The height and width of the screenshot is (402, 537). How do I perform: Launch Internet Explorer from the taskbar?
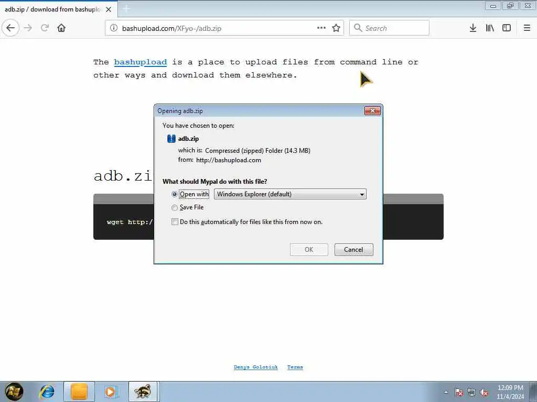pyautogui.click(x=47, y=392)
